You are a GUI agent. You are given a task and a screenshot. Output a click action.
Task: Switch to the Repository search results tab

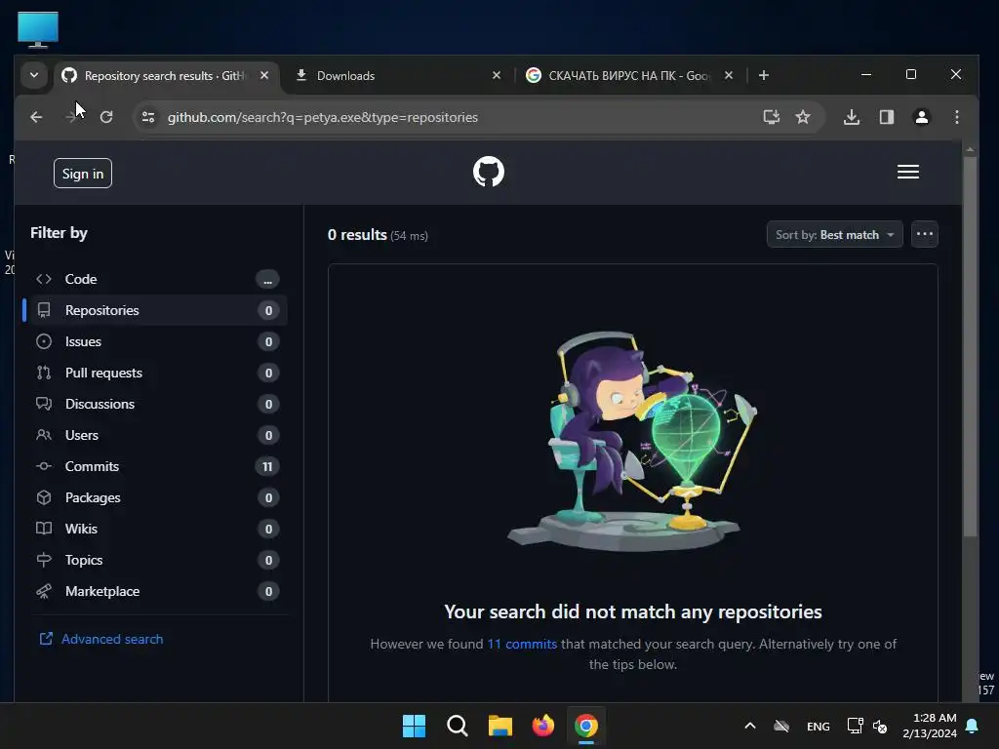(164, 76)
